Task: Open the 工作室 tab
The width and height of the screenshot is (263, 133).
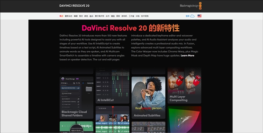Action: (x=131, y=16)
